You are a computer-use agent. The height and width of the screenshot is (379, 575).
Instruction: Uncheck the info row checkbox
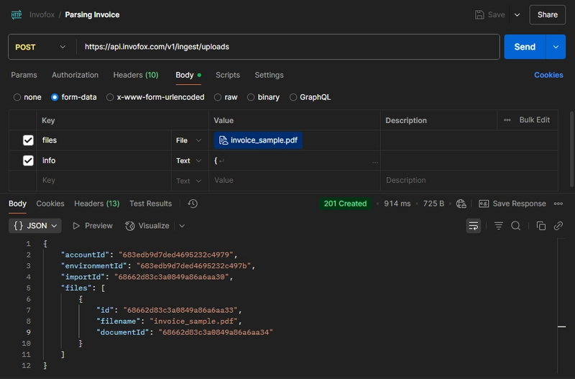point(28,160)
